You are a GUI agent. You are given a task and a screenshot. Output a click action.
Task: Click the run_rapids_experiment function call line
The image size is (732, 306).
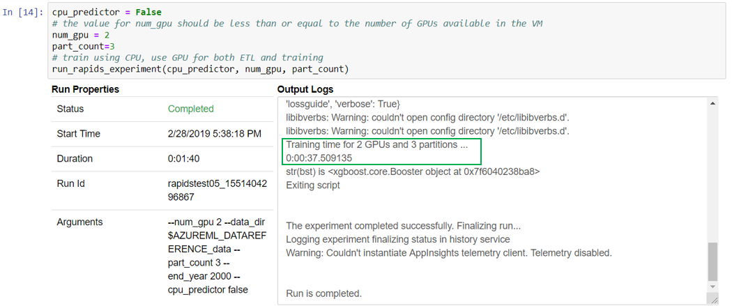click(200, 68)
